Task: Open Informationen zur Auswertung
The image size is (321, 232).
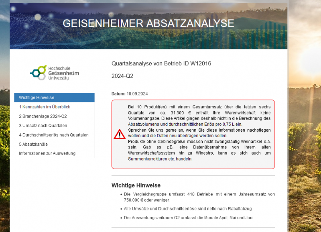Action: click(x=47, y=153)
